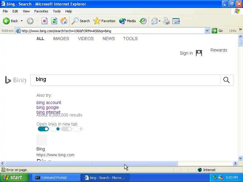Click the Edit page toolbar icon
Screen dimensions: 243x182
pos(176,21)
